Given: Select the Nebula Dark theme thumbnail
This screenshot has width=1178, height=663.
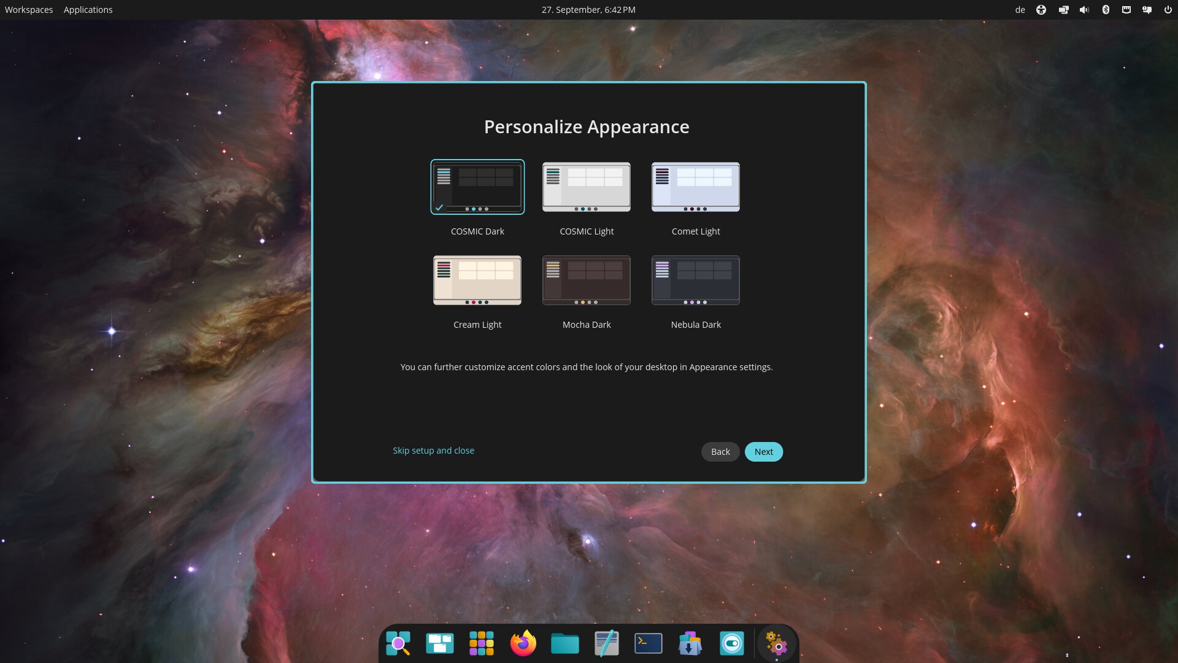Looking at the screenshot, I should point(696,280).
